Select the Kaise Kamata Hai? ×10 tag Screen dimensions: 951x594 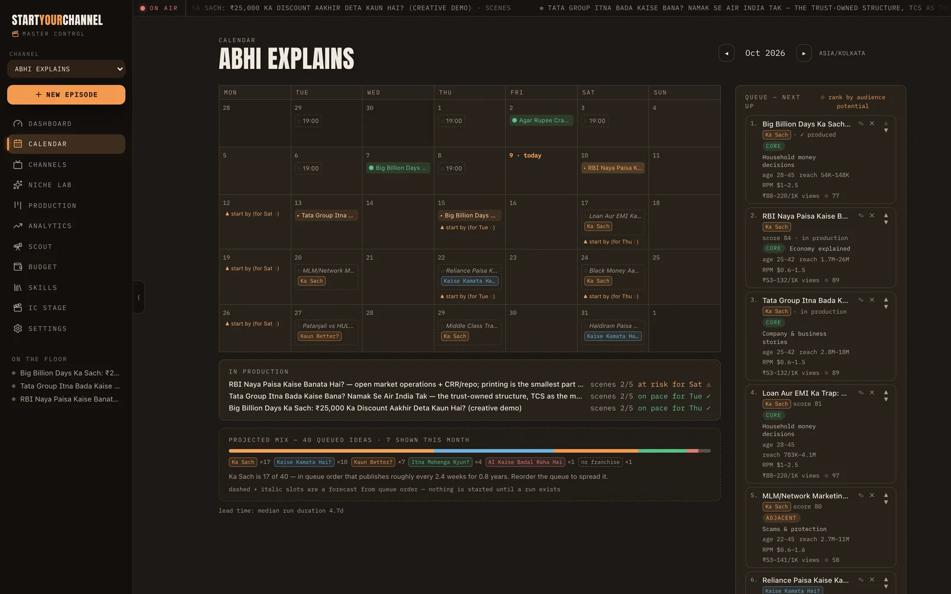pos(304,462)
